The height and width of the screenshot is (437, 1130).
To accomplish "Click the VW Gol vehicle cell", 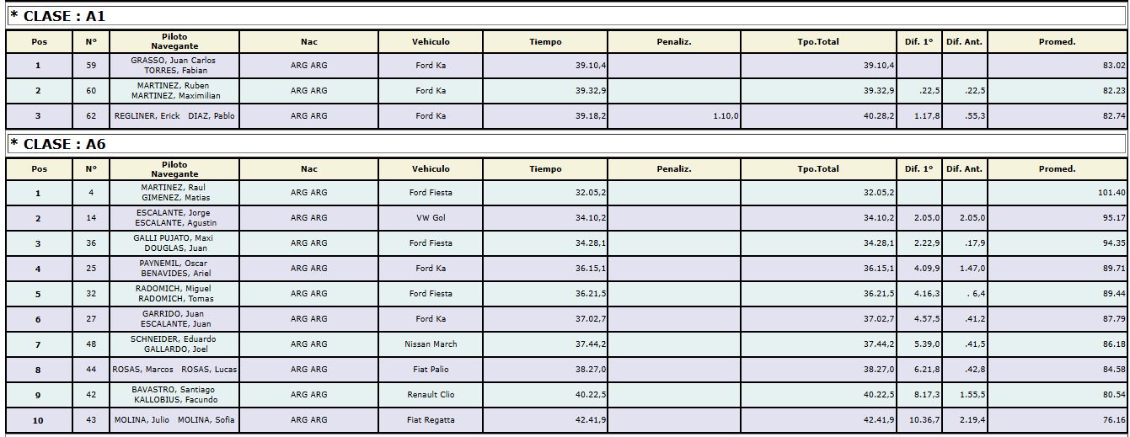I will (431, 218).
